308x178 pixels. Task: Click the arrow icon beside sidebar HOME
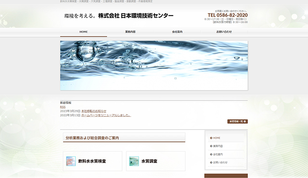[x=211, y=138]
